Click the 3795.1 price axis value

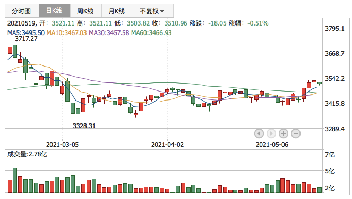point(334,29)
